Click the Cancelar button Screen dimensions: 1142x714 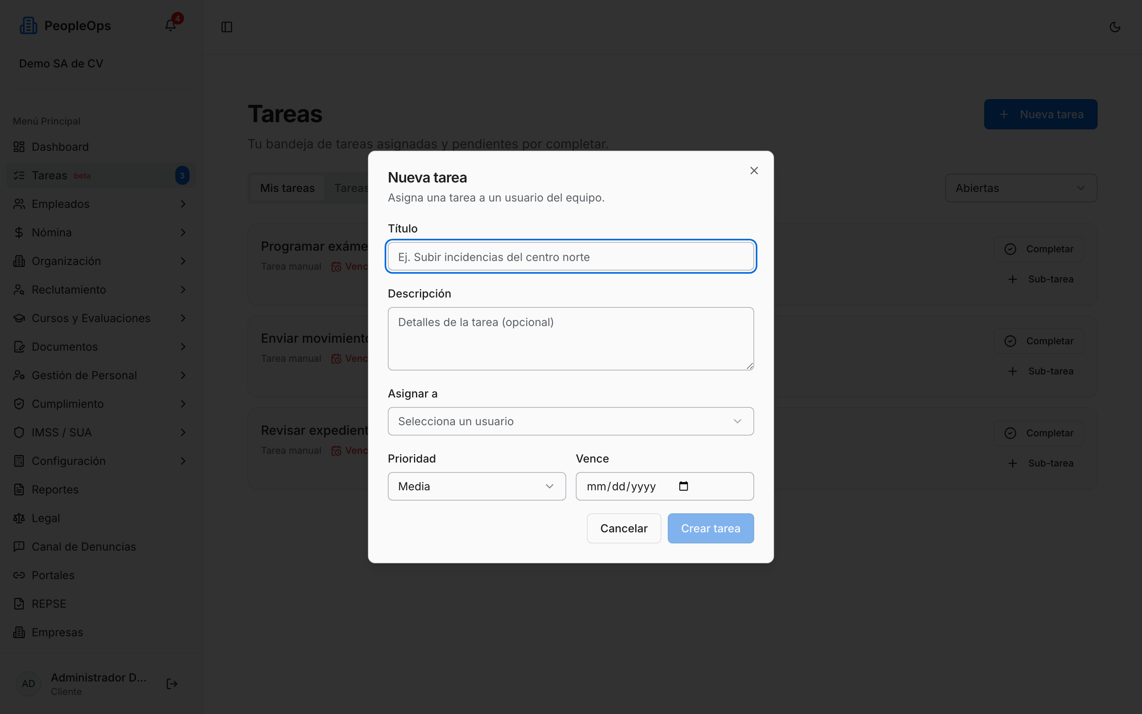point(623,528)
